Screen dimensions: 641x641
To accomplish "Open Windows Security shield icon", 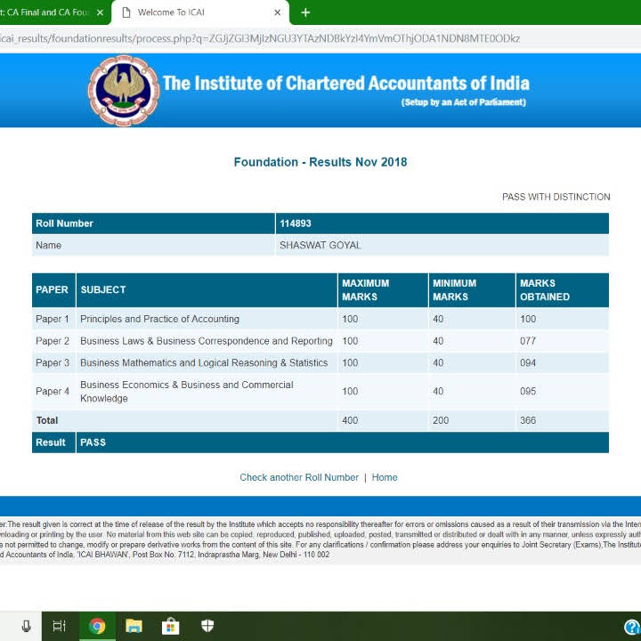I will 207,626.
